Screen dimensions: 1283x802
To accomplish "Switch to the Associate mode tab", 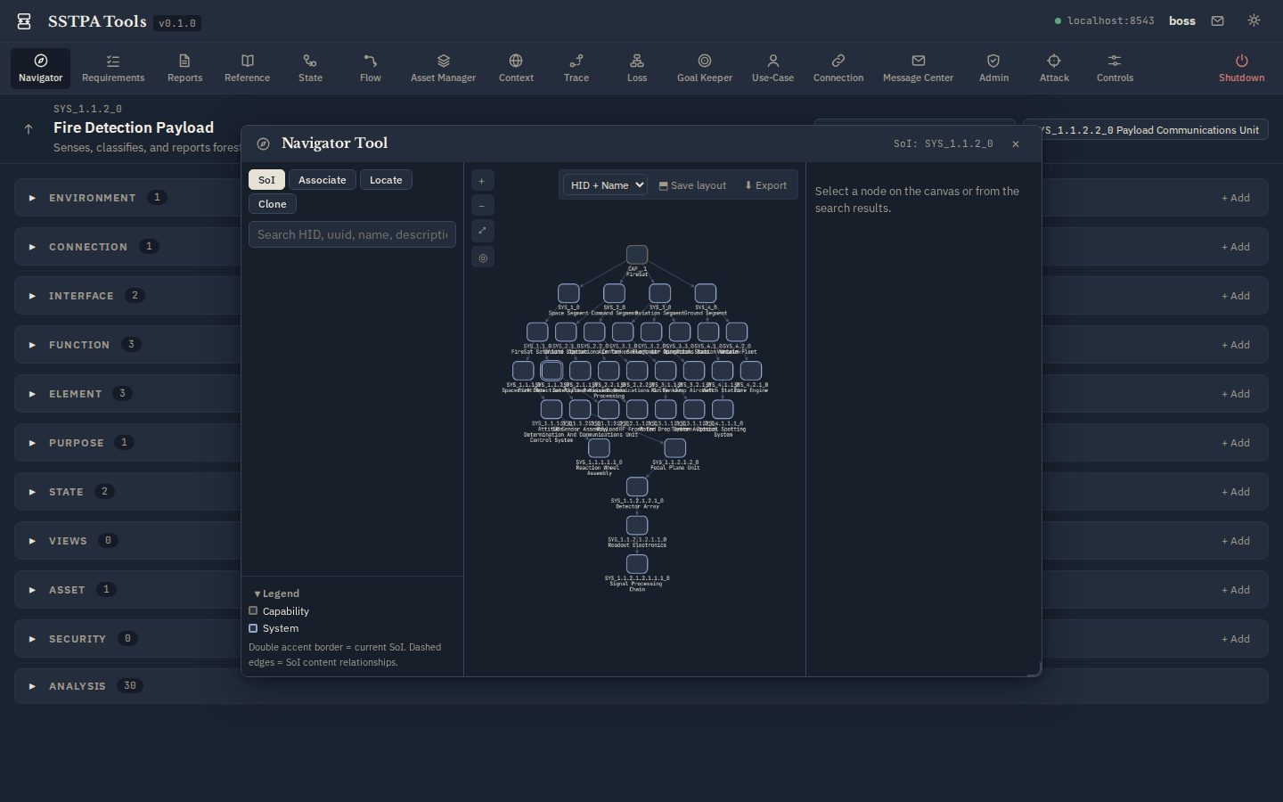I will pyautogui.click(x=322, y=180).
